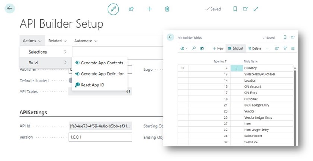Share the API Builder Tables list
Screen dimensions: 313x161
point(277,48)
